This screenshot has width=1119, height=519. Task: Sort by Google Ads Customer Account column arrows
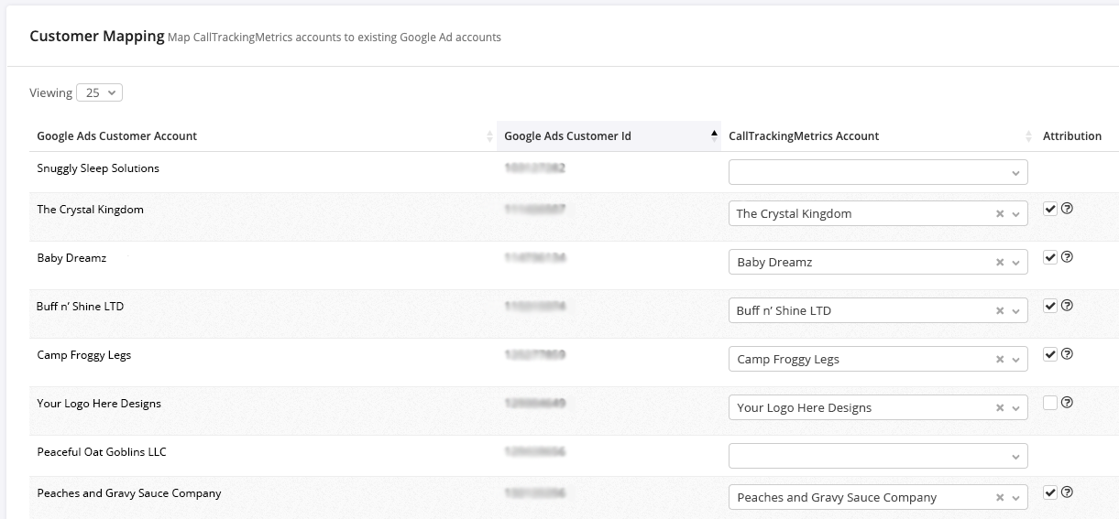point(489,136)
